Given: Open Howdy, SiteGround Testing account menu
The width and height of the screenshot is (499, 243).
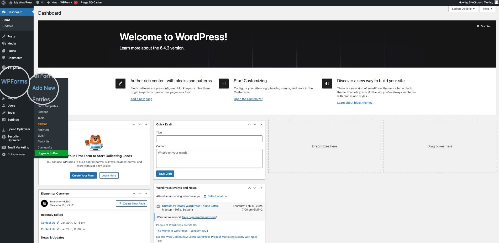Looking at the screenshot, I should click(478, 3).
